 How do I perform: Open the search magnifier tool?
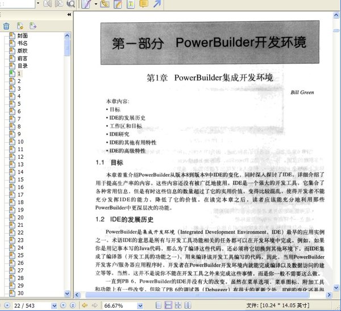click(70, 3)
